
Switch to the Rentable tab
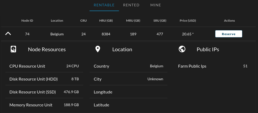pyautogui.click(x=104, y=5)
